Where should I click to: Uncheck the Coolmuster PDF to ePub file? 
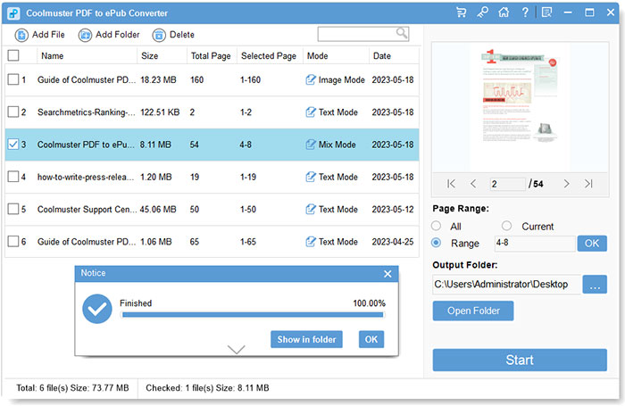(12, 145)
